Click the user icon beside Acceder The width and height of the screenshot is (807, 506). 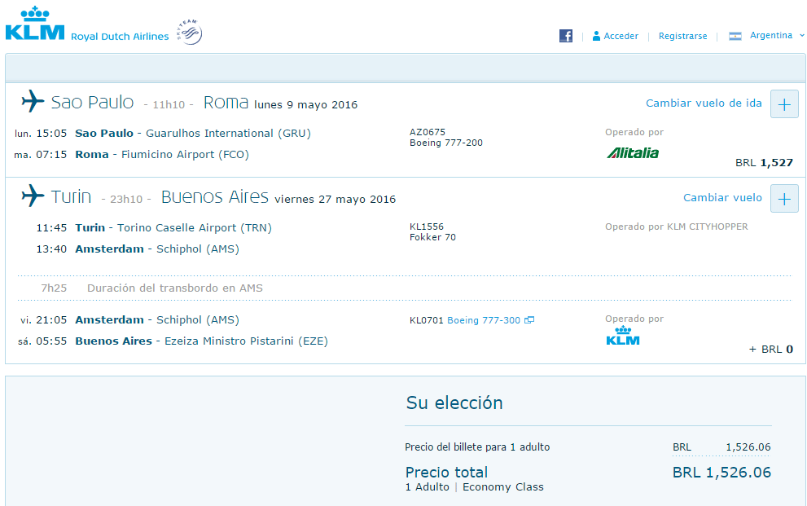[x=596, y=36]
